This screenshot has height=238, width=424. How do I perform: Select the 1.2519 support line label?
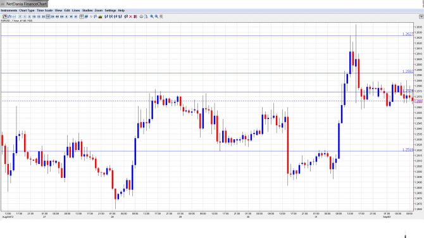408,149
